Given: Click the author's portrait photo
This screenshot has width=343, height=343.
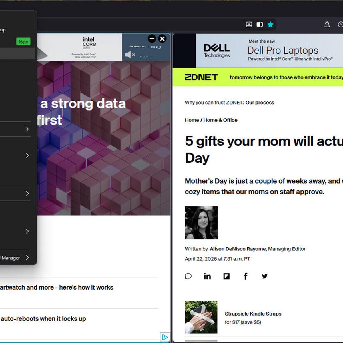Looking at the screenshot, I should pos(201,223).
